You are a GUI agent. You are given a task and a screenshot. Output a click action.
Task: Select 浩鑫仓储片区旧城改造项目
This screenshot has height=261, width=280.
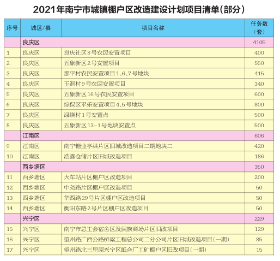(98, 156)
